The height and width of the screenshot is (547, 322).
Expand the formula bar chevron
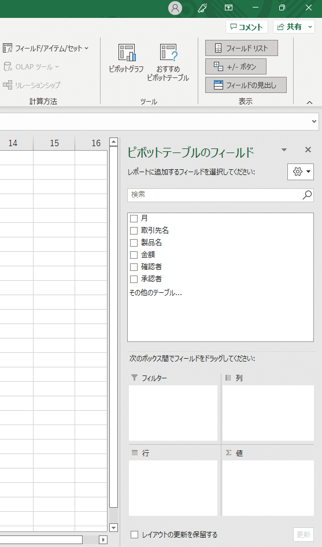(314, 121)
